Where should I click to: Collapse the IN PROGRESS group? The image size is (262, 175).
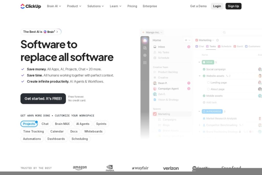(x=199, y=111)
